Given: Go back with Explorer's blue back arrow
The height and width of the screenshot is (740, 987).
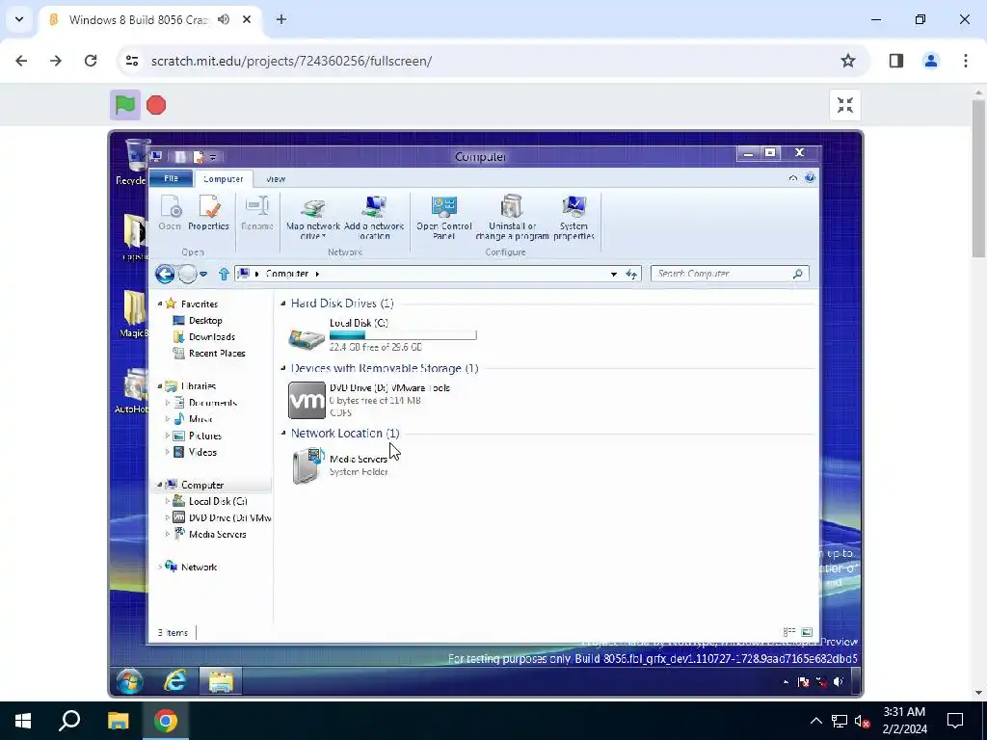Looking at the screenshot, I should coord(165,274).
